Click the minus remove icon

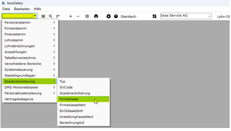pyautogui.click(x=78, y=16)
